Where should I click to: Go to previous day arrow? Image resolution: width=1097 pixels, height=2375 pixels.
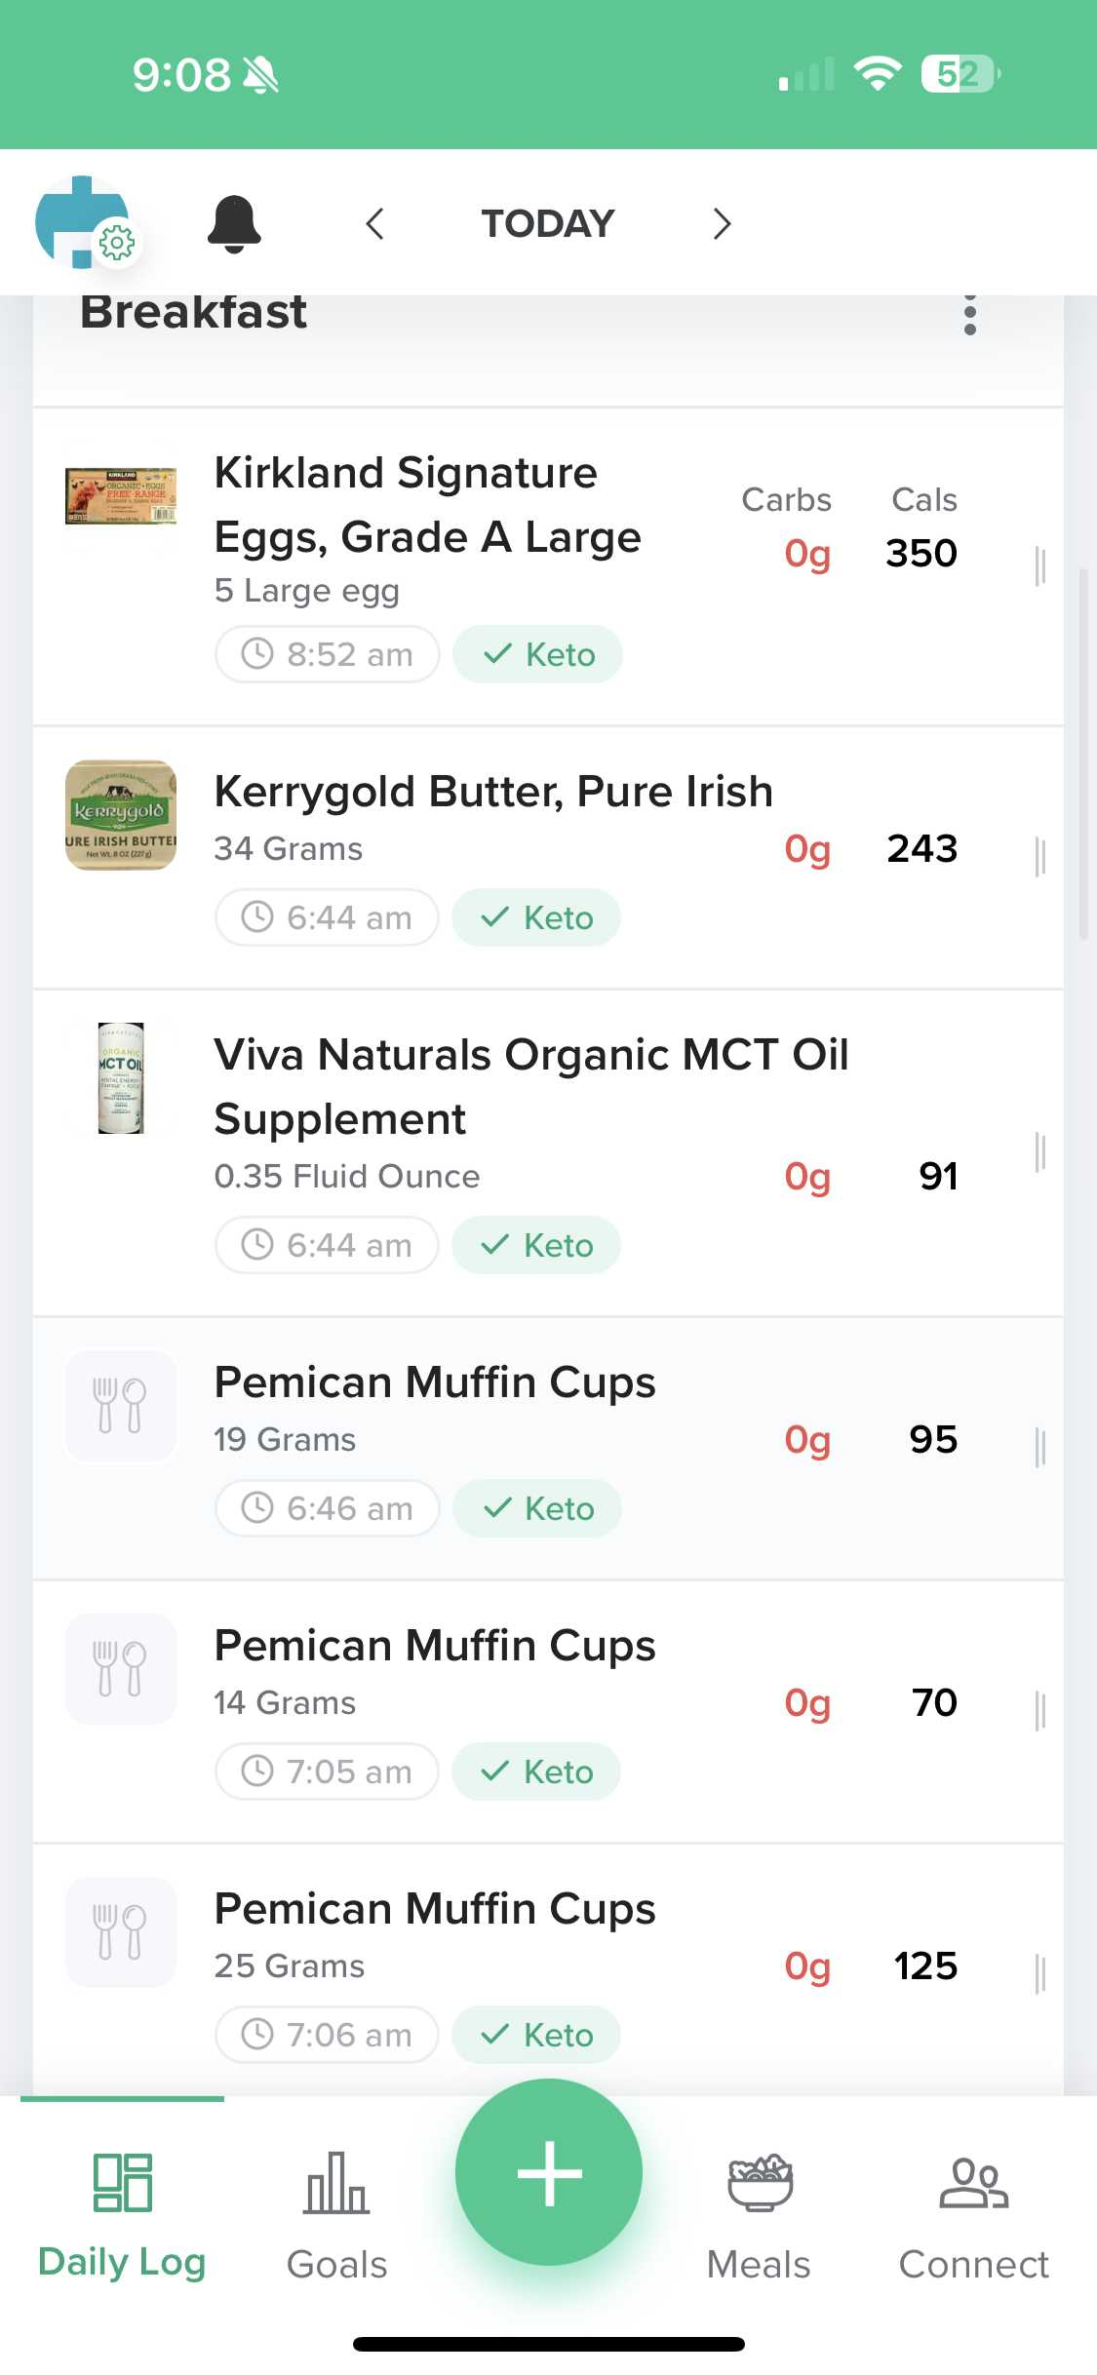[x=375, y=223]
